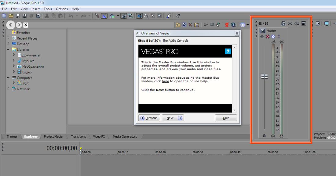
Task: Select the Zoom Edit tool magnifier
Action: click(159, 16)
